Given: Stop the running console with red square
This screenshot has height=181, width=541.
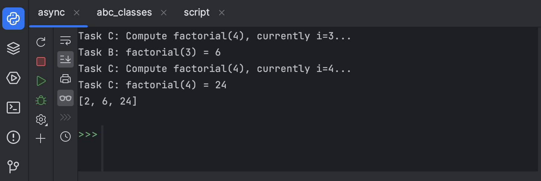Looking at the screenshot, I should (41, 62).
